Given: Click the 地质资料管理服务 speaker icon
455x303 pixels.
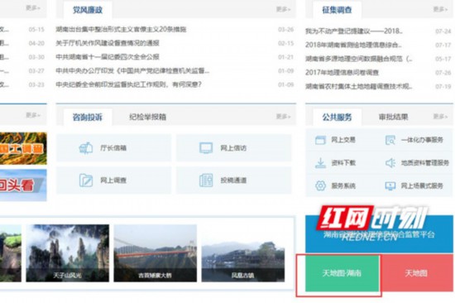Looking at the screenshot, I should pos(390,163).
